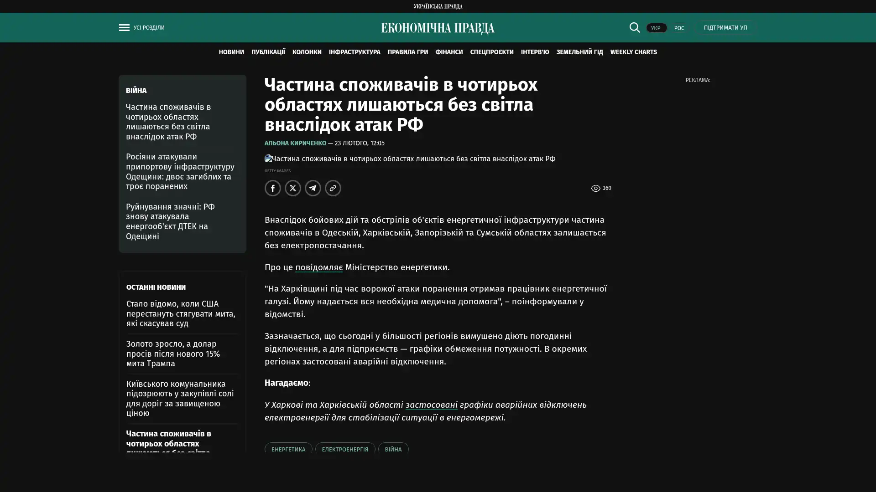Share article on Facebook
The width and height of the screenshot is (876, 492).
[x=273, y=188]
